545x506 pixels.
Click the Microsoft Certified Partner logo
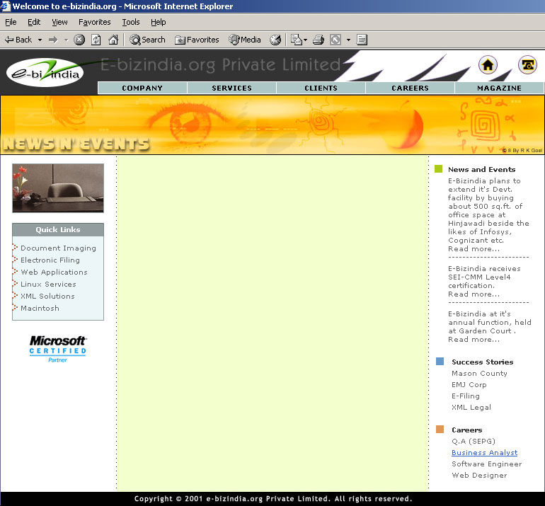58,349
